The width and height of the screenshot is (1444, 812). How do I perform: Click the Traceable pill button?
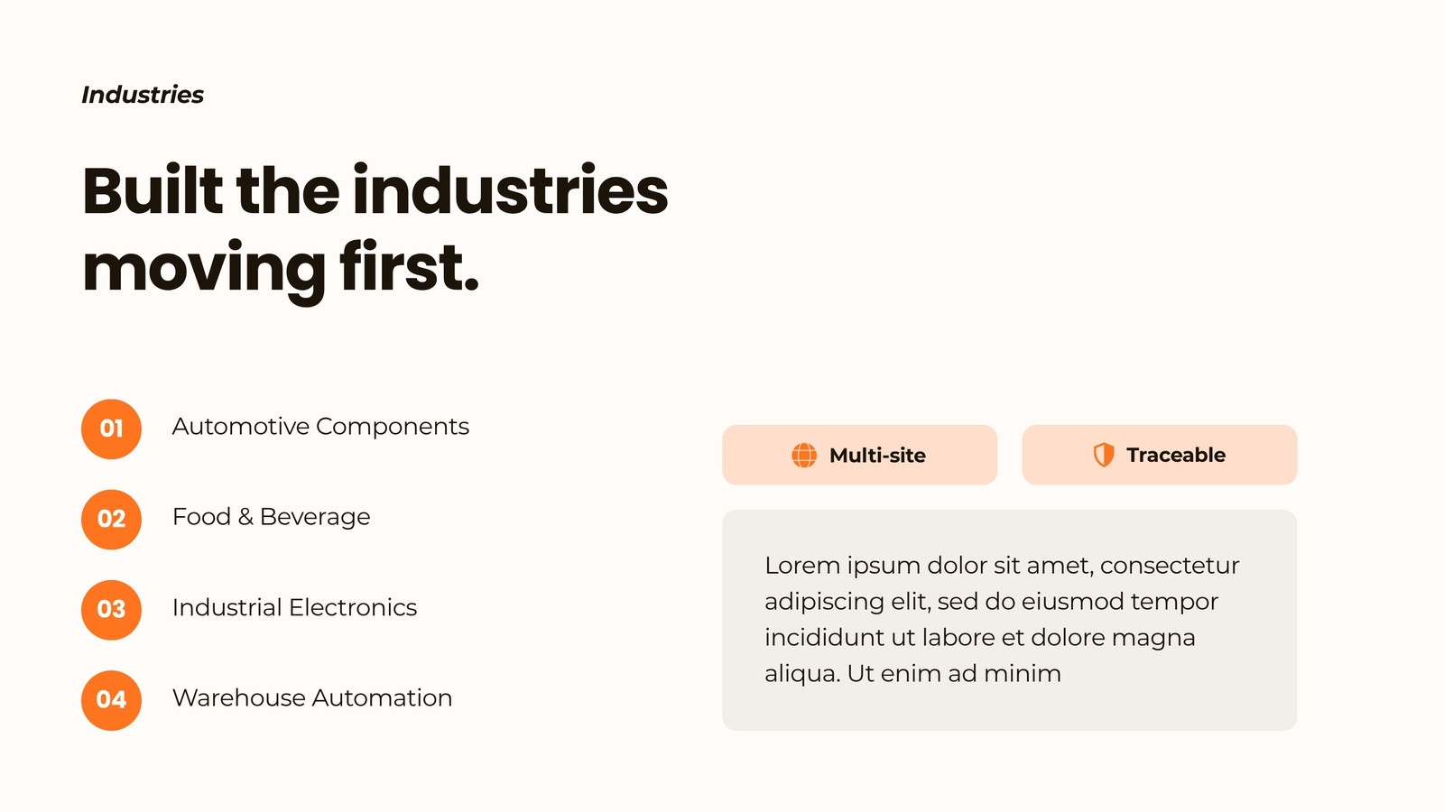pos(1160,455)
